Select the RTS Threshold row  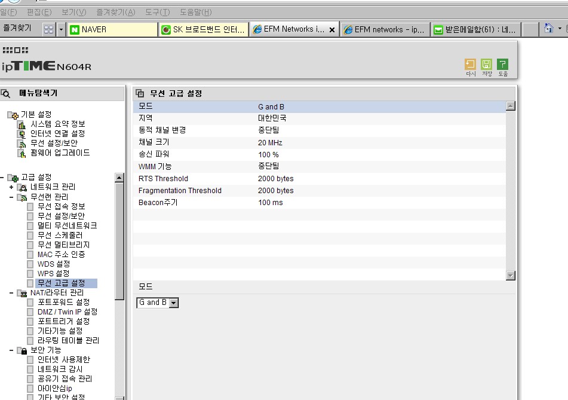pos(320,178)
